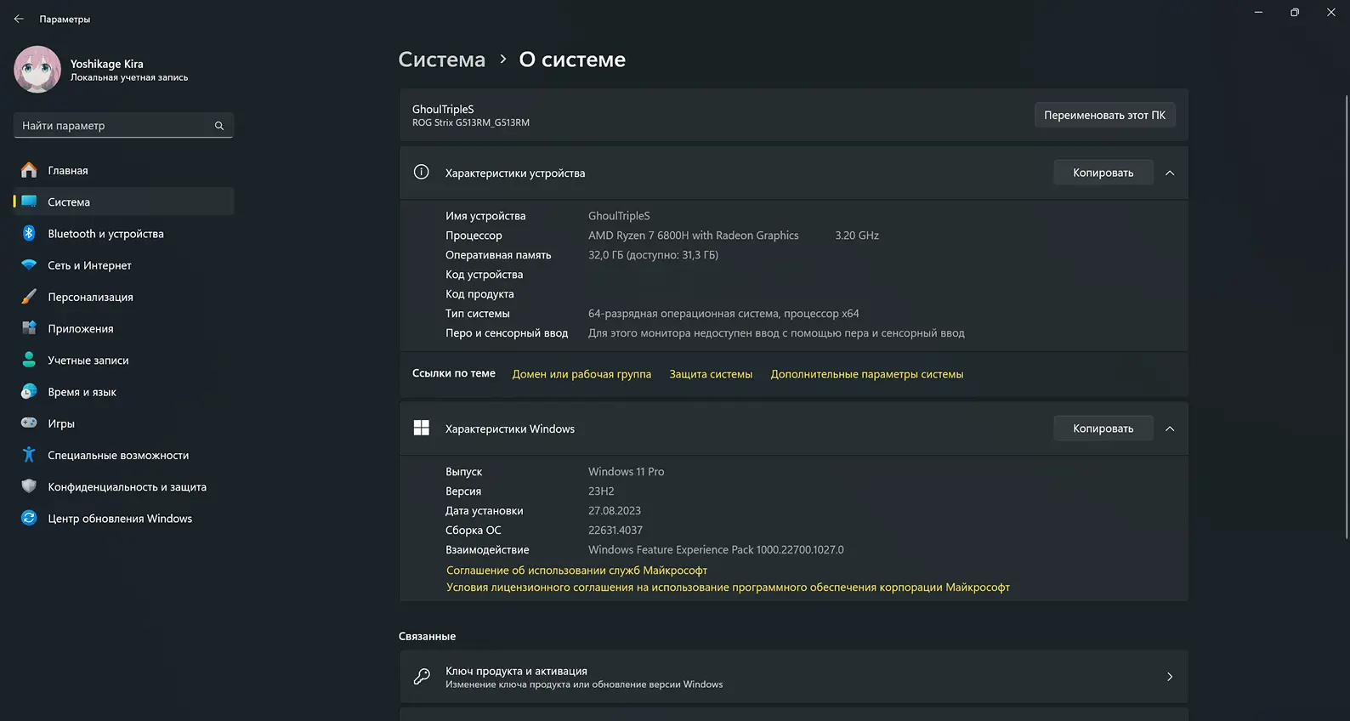Copy device specs with Копировать button
Screen dimensions: 1350x721
click(x=1103, y=173)
